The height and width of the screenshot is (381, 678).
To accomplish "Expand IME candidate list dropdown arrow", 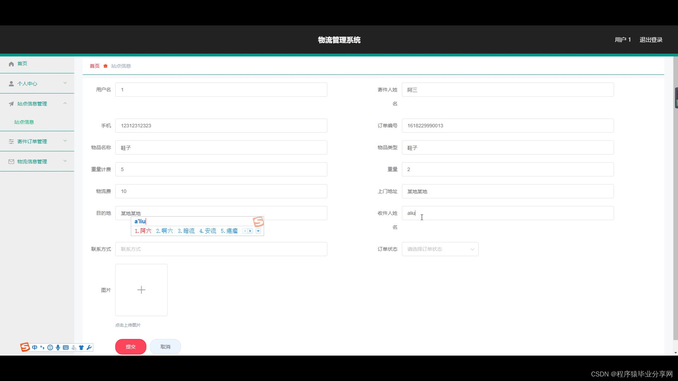I will point(258,231).
